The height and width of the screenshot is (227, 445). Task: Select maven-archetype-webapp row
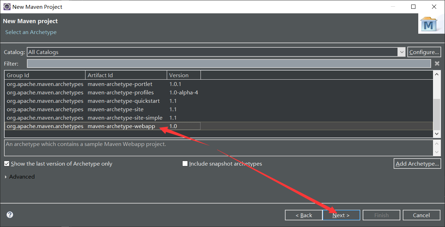219,126
